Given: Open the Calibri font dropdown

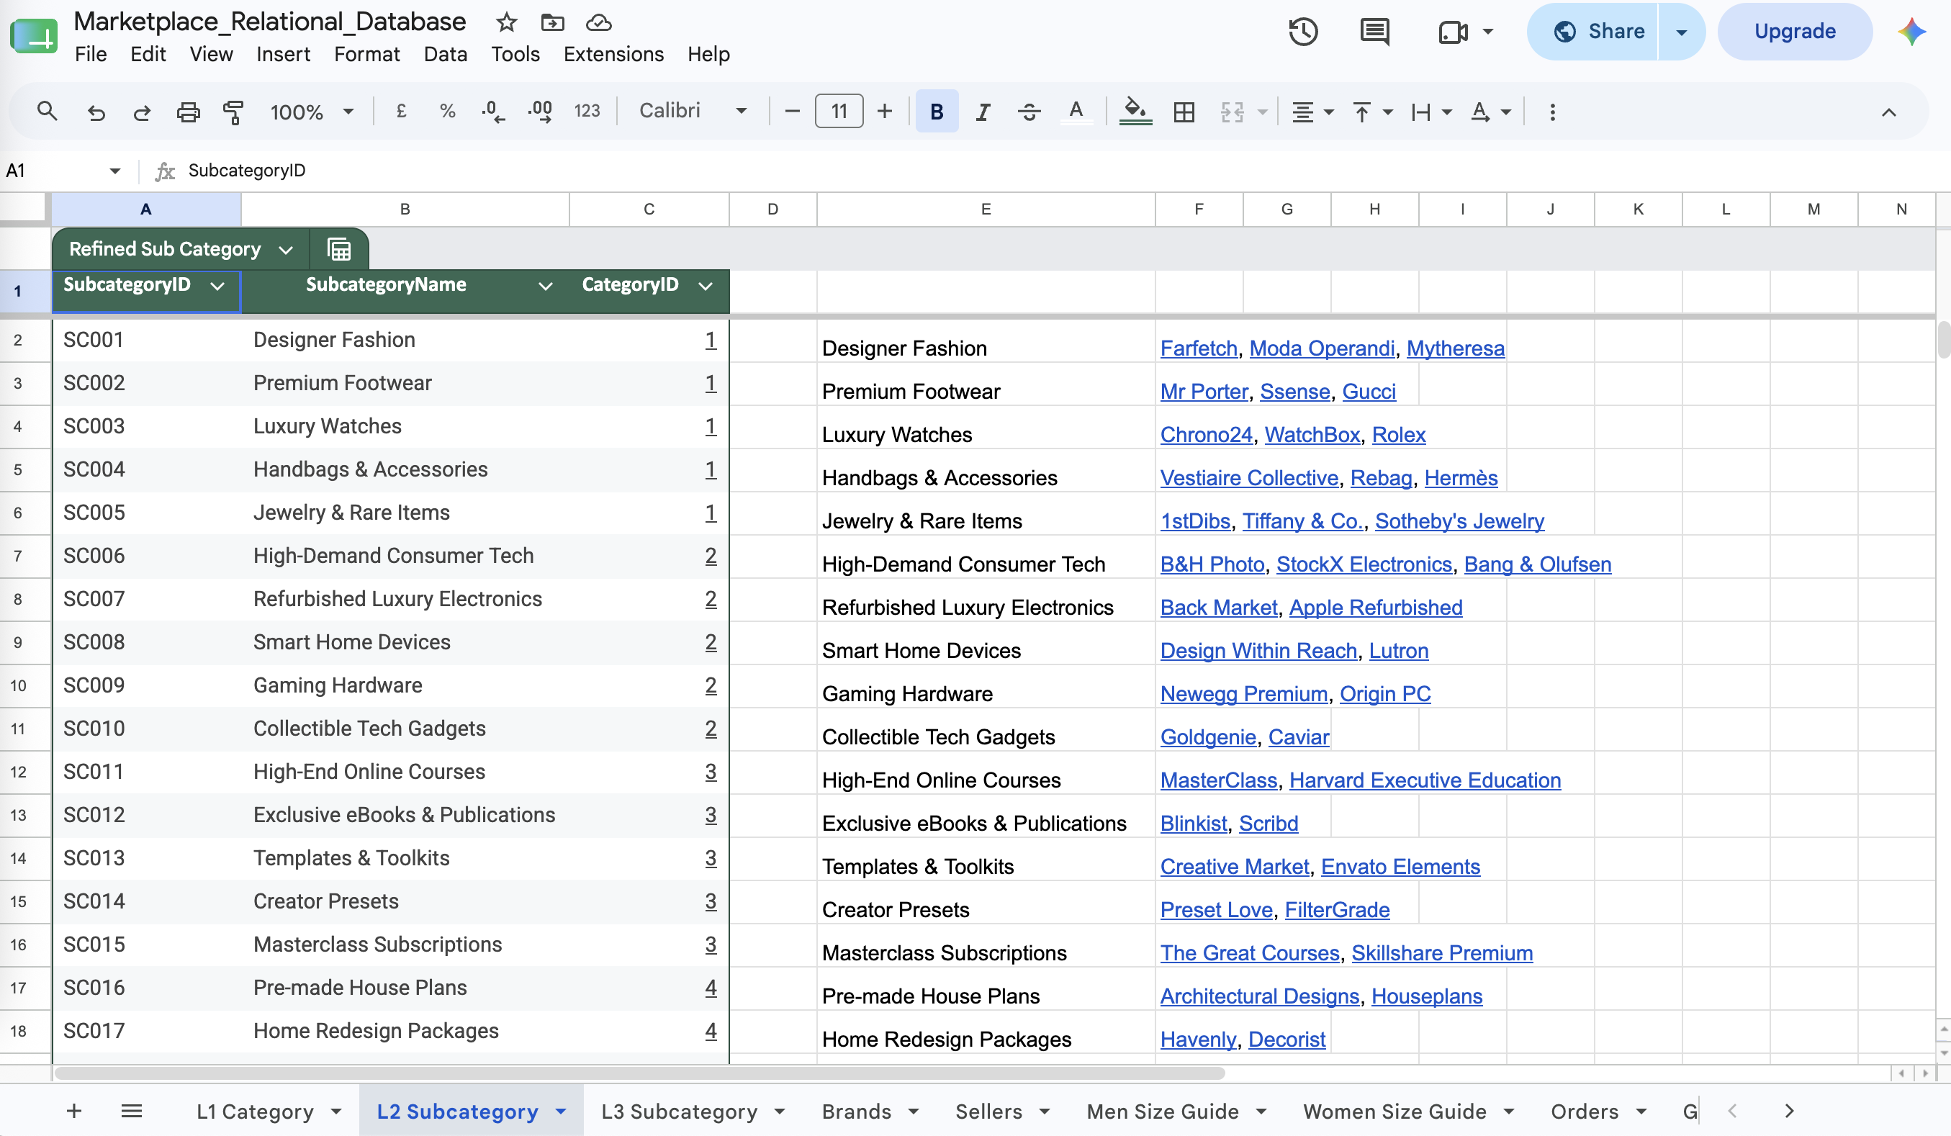Looking at the screenshot, I should pos(692,112).
